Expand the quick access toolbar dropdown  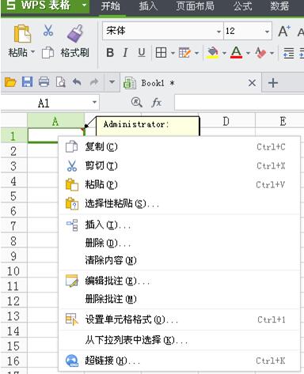coord(112,82)
